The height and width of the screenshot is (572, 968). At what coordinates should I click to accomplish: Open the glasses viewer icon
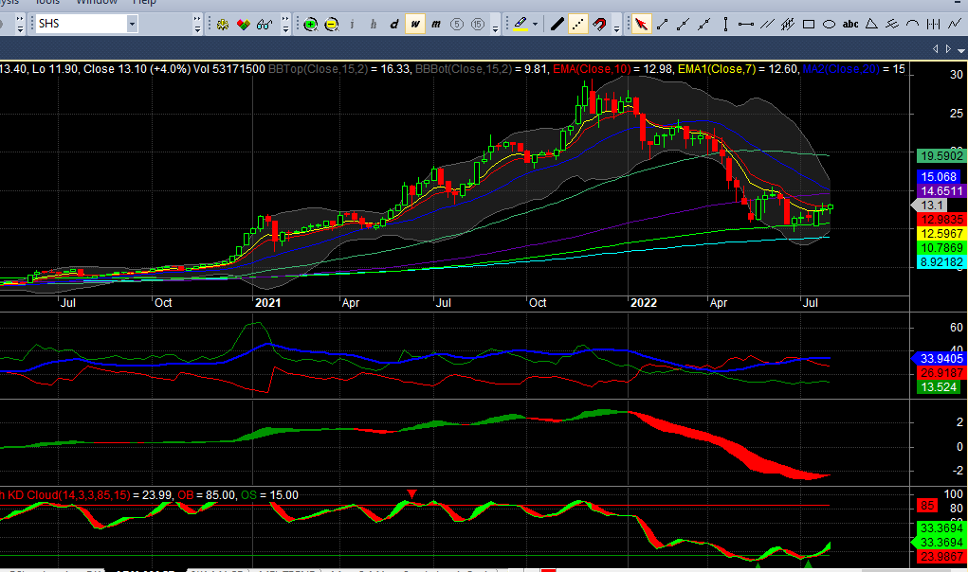265,24
